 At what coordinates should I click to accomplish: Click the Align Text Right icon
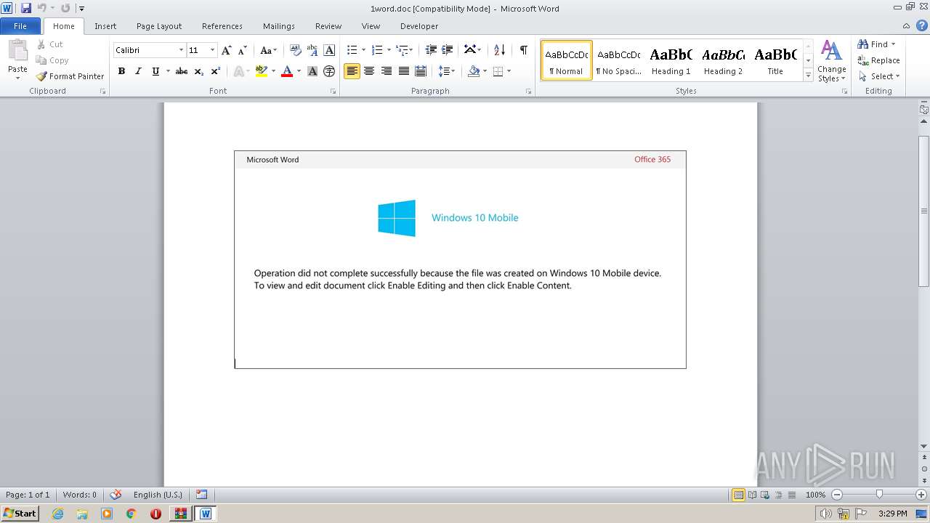click(x=387, y=71)
